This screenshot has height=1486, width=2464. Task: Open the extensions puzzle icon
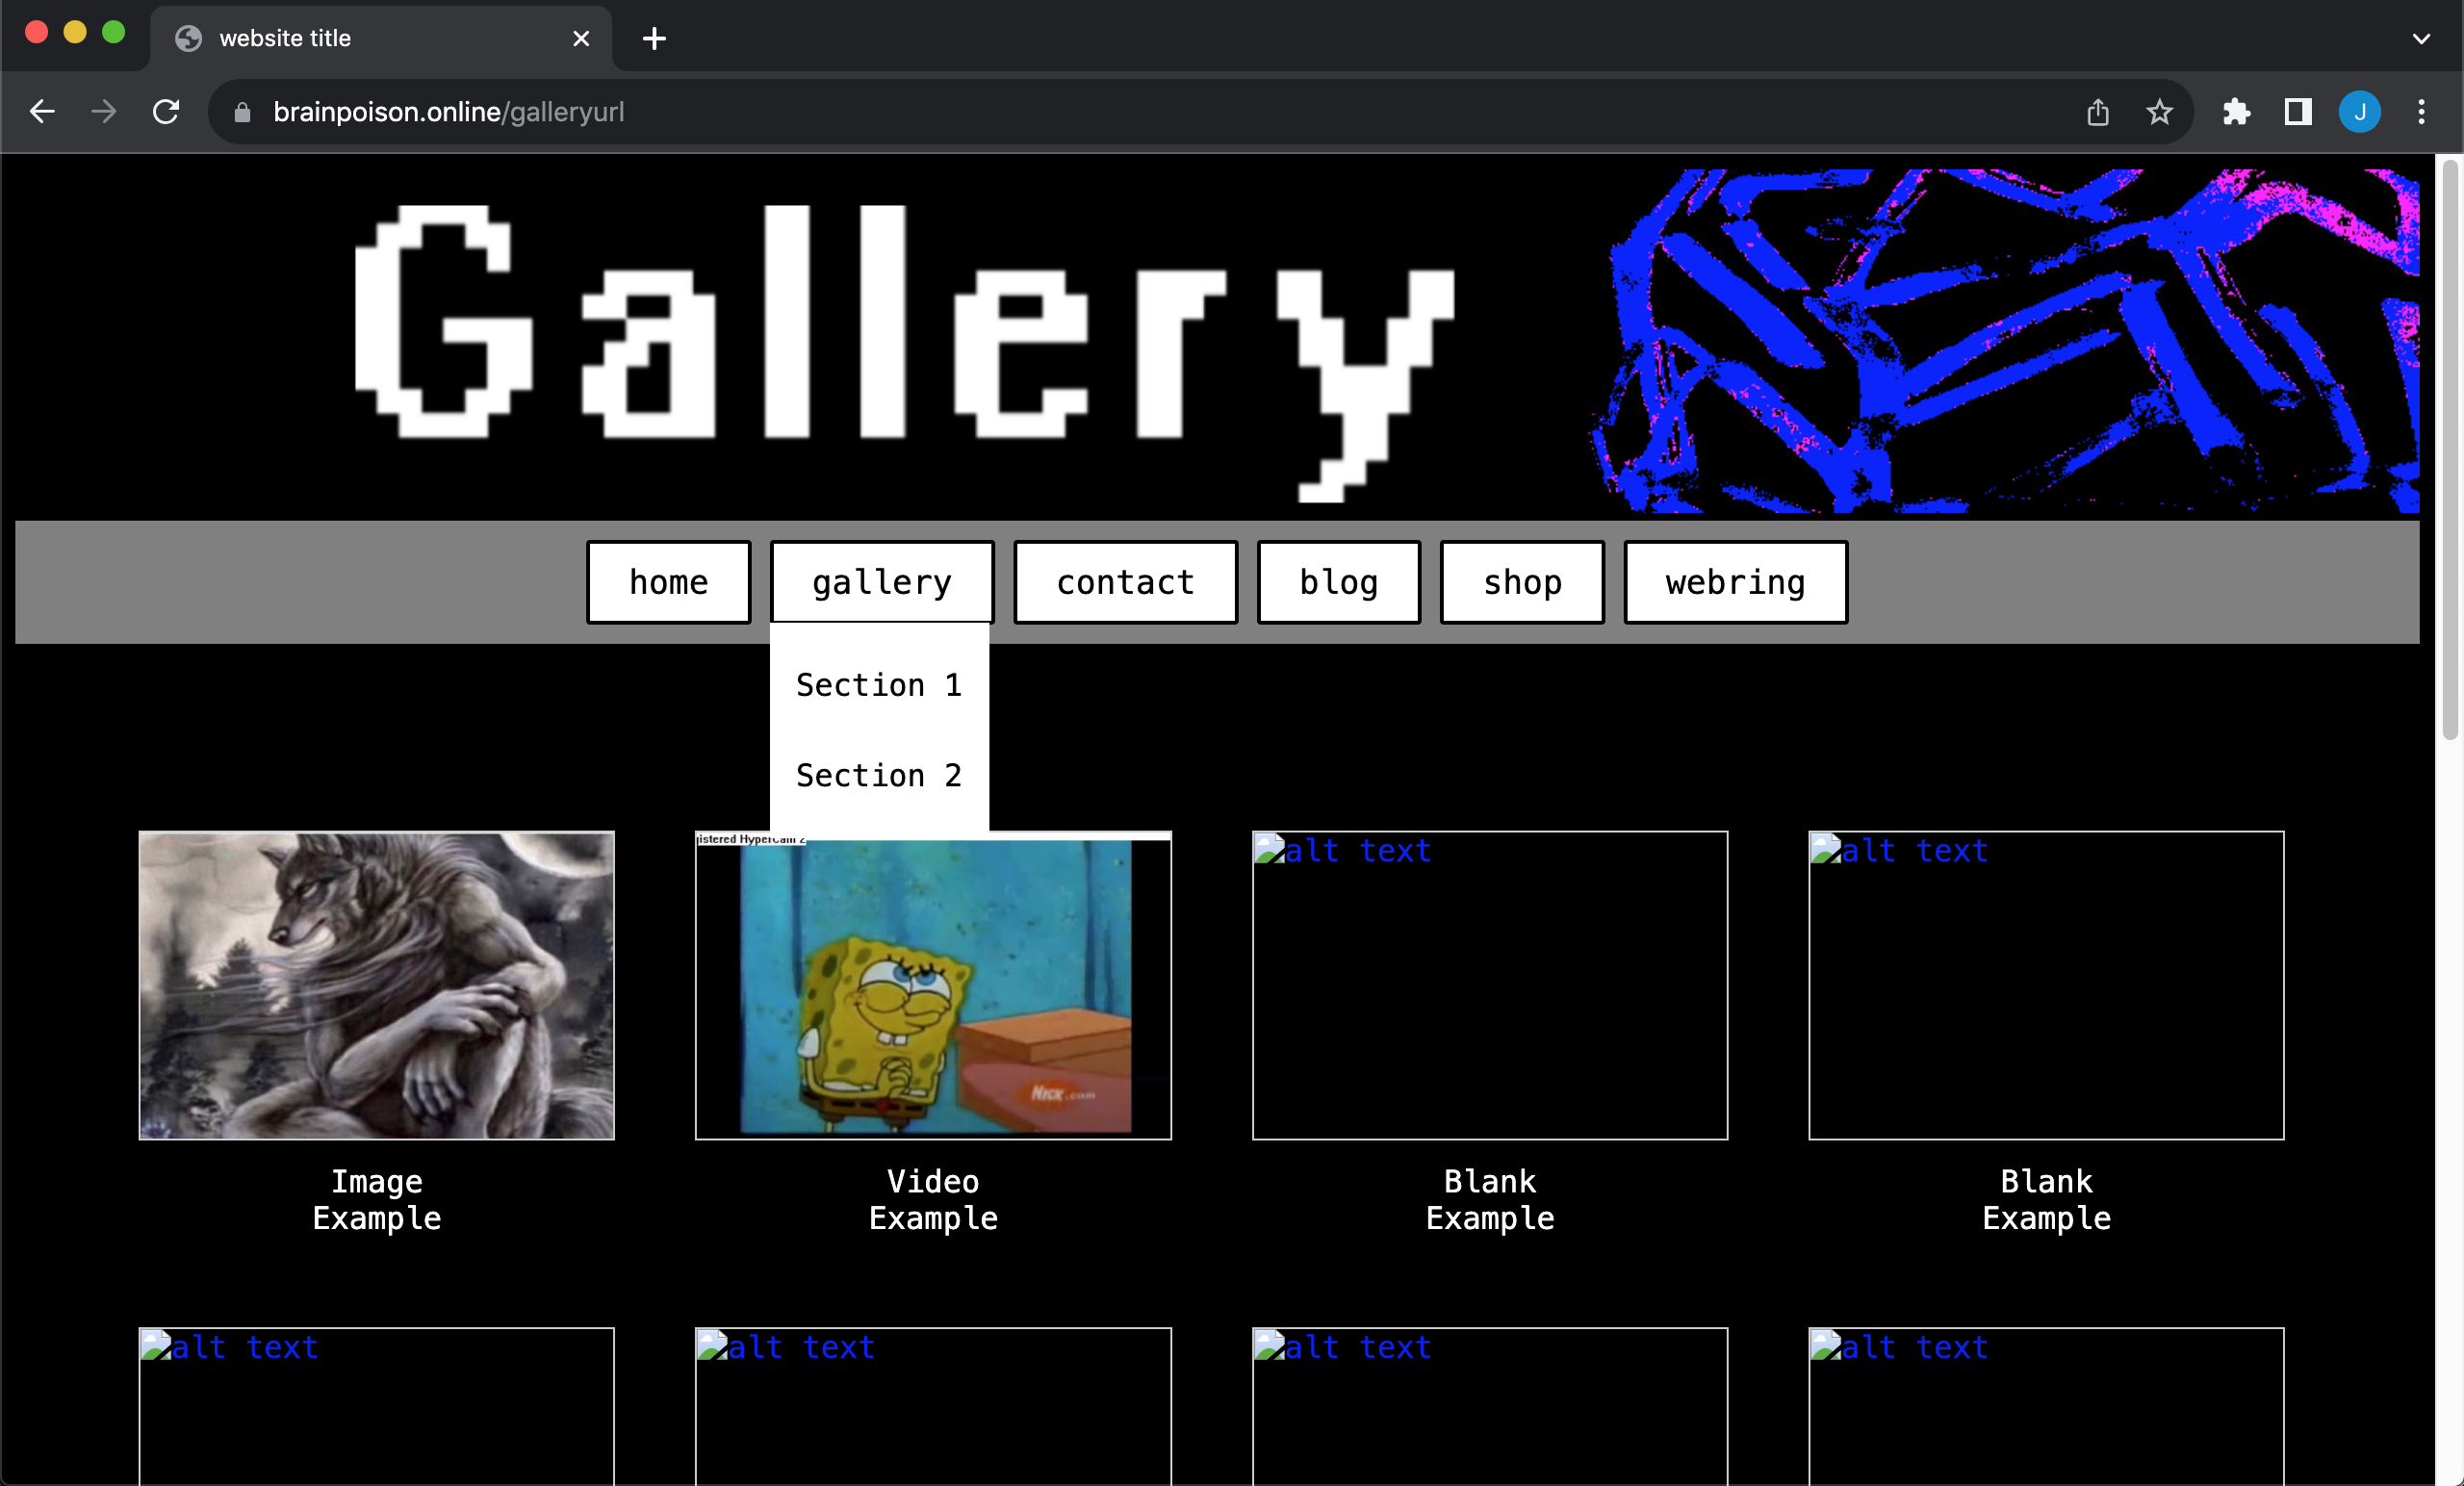pyautogui.click(x=2236, y=112)
